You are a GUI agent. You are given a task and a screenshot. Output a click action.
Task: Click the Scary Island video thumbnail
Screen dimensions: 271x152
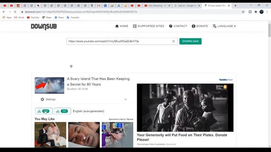(x=50, y=85)
